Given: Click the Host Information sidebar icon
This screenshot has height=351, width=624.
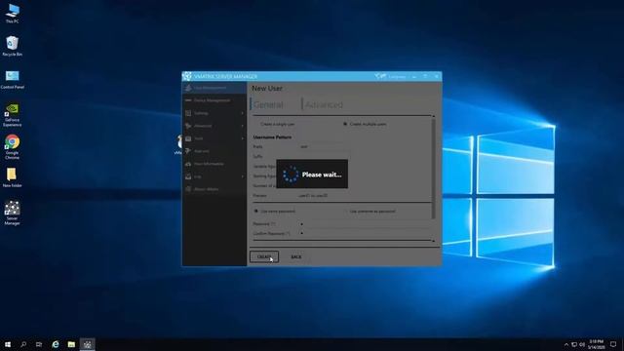Looking at the screenshot, I should (x=188, y=164).
